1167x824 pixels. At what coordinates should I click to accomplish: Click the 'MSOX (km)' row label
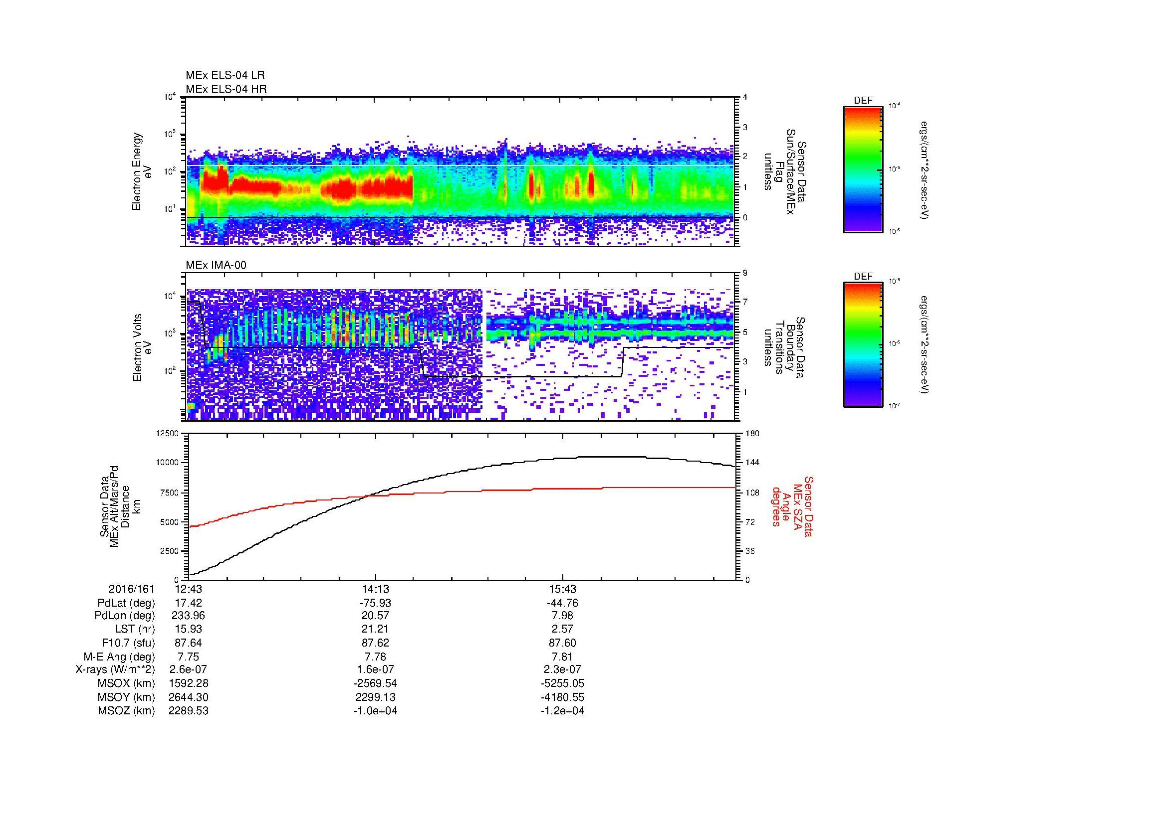(x=126, y=683)
